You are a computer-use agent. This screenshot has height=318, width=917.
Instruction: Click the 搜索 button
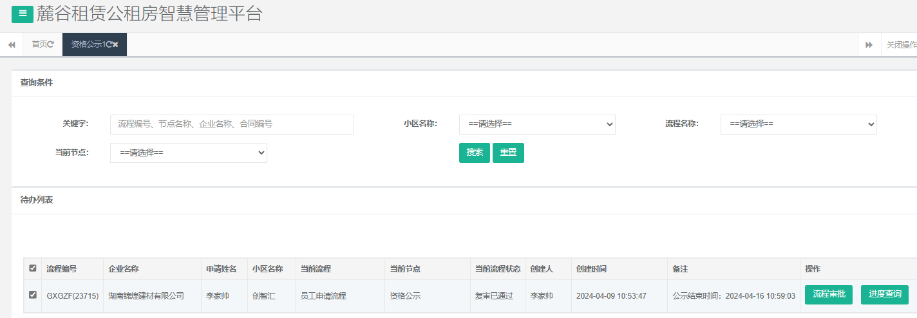(475, 153)
